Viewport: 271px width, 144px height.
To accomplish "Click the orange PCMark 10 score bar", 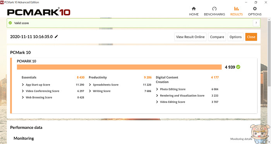I will tap(119, 67).
